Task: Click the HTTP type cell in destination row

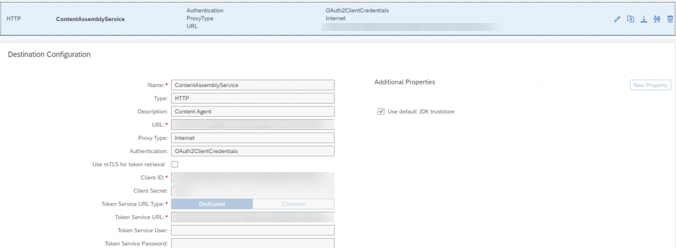Action: pos(13,19)
